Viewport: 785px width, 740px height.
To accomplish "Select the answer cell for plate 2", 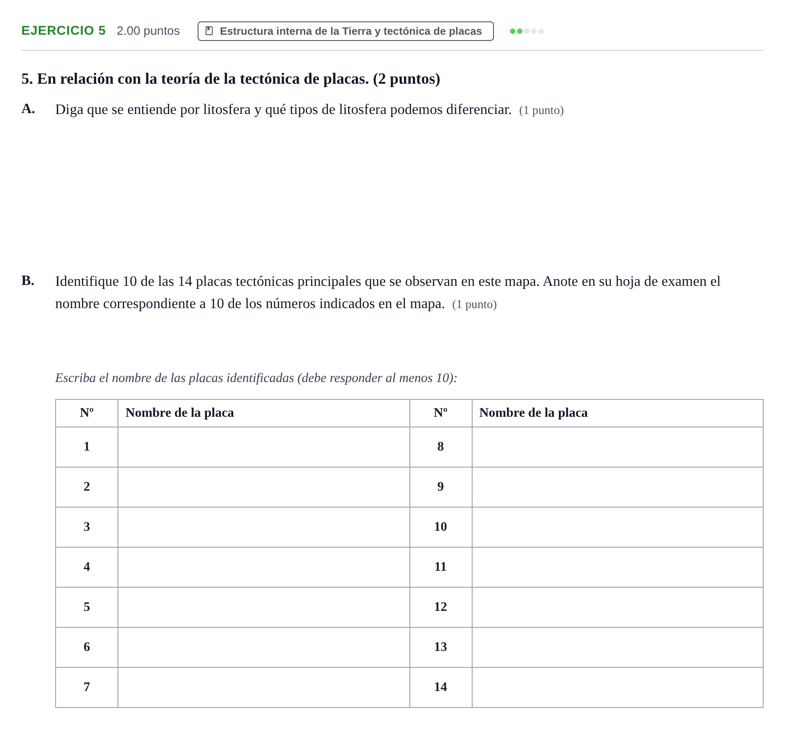I will tap(264, 487).
